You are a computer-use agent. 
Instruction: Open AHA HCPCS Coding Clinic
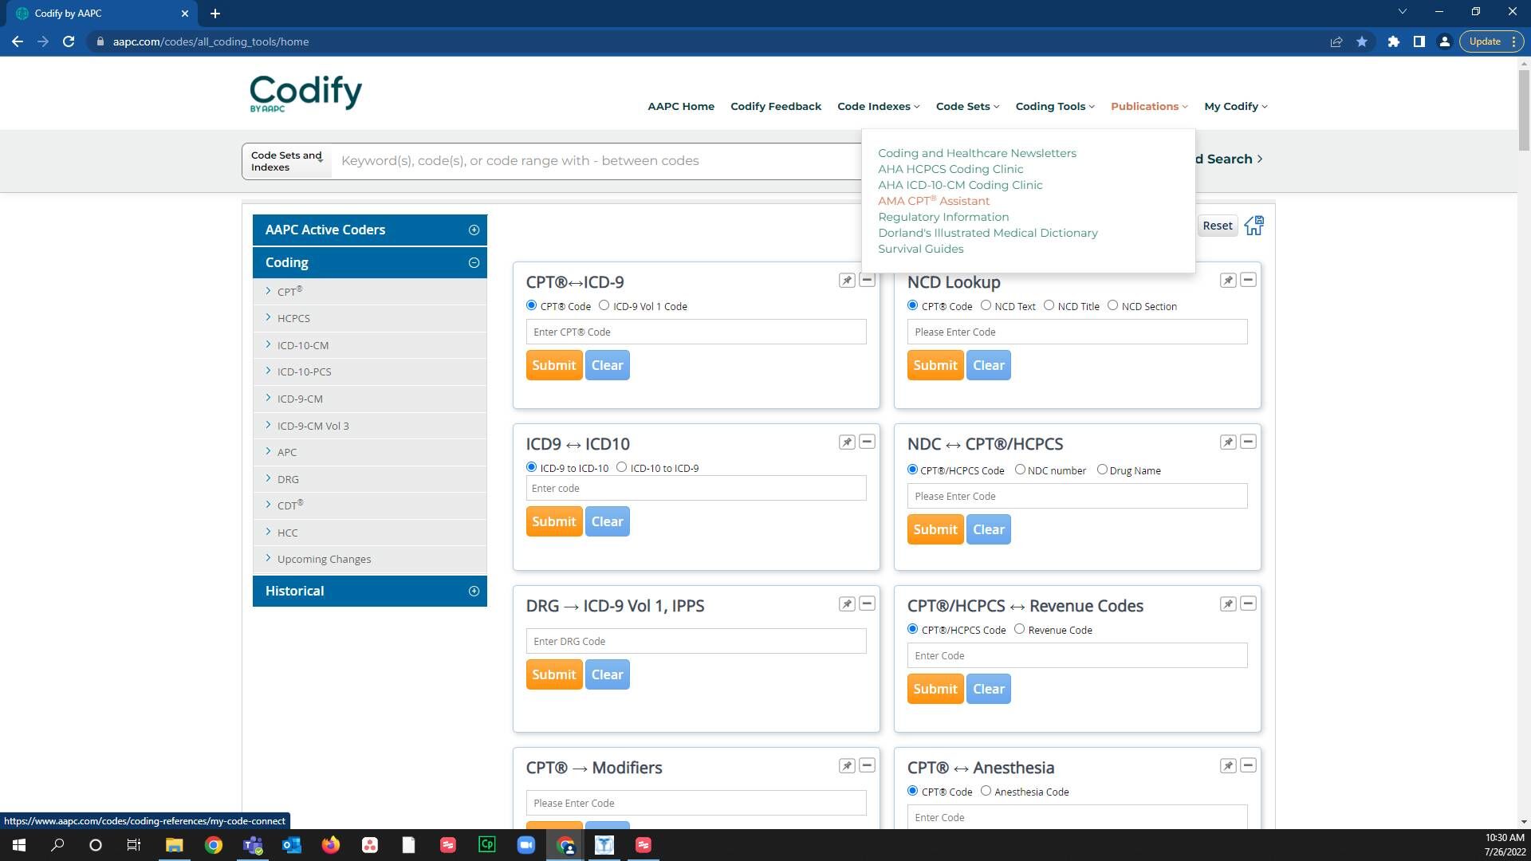coord(950,169)
